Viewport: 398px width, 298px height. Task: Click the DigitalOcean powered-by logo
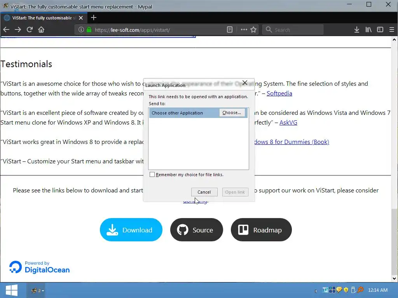[39, 267]
